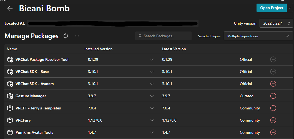Viewport: 294px width, 139px height.
Task: Refresh the package list
Action: pyautogui.click(x=66, y=36)
